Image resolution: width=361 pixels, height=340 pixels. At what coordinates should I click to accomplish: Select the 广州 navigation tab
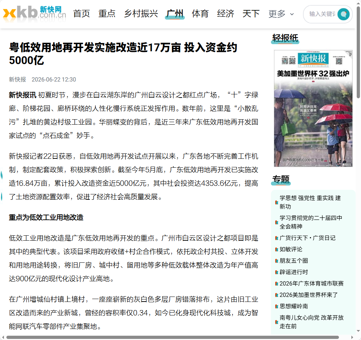175,14
